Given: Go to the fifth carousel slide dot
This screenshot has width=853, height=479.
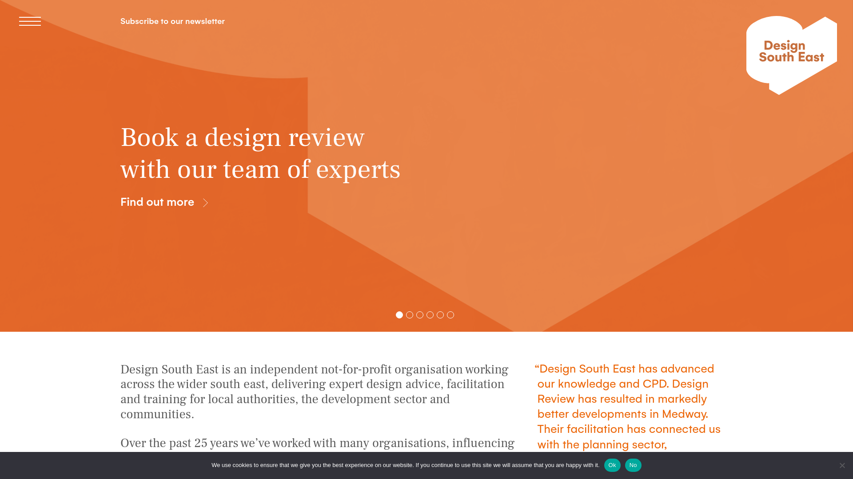Looking at the screenshot, I should tap(440, 315).
